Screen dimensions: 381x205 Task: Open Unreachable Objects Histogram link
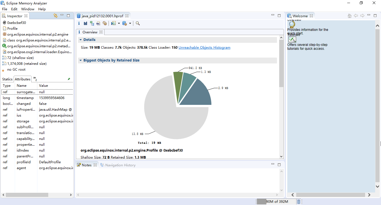(x=204, y=48)
